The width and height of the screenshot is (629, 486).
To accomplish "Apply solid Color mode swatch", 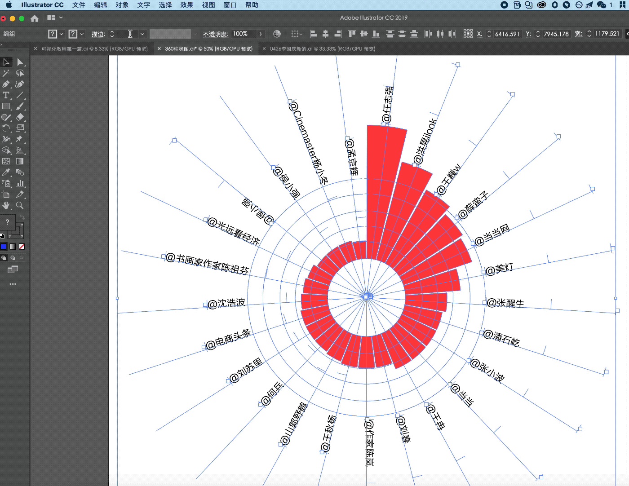I will pos(4,247).
